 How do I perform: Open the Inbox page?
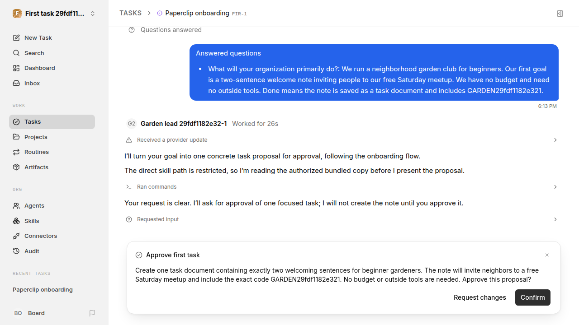[52, 84]
